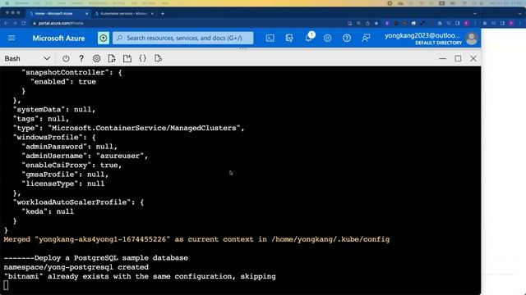
Task: Open Cloud Shell settings gear
Action: pyautogui.click(x=97, y=58)
